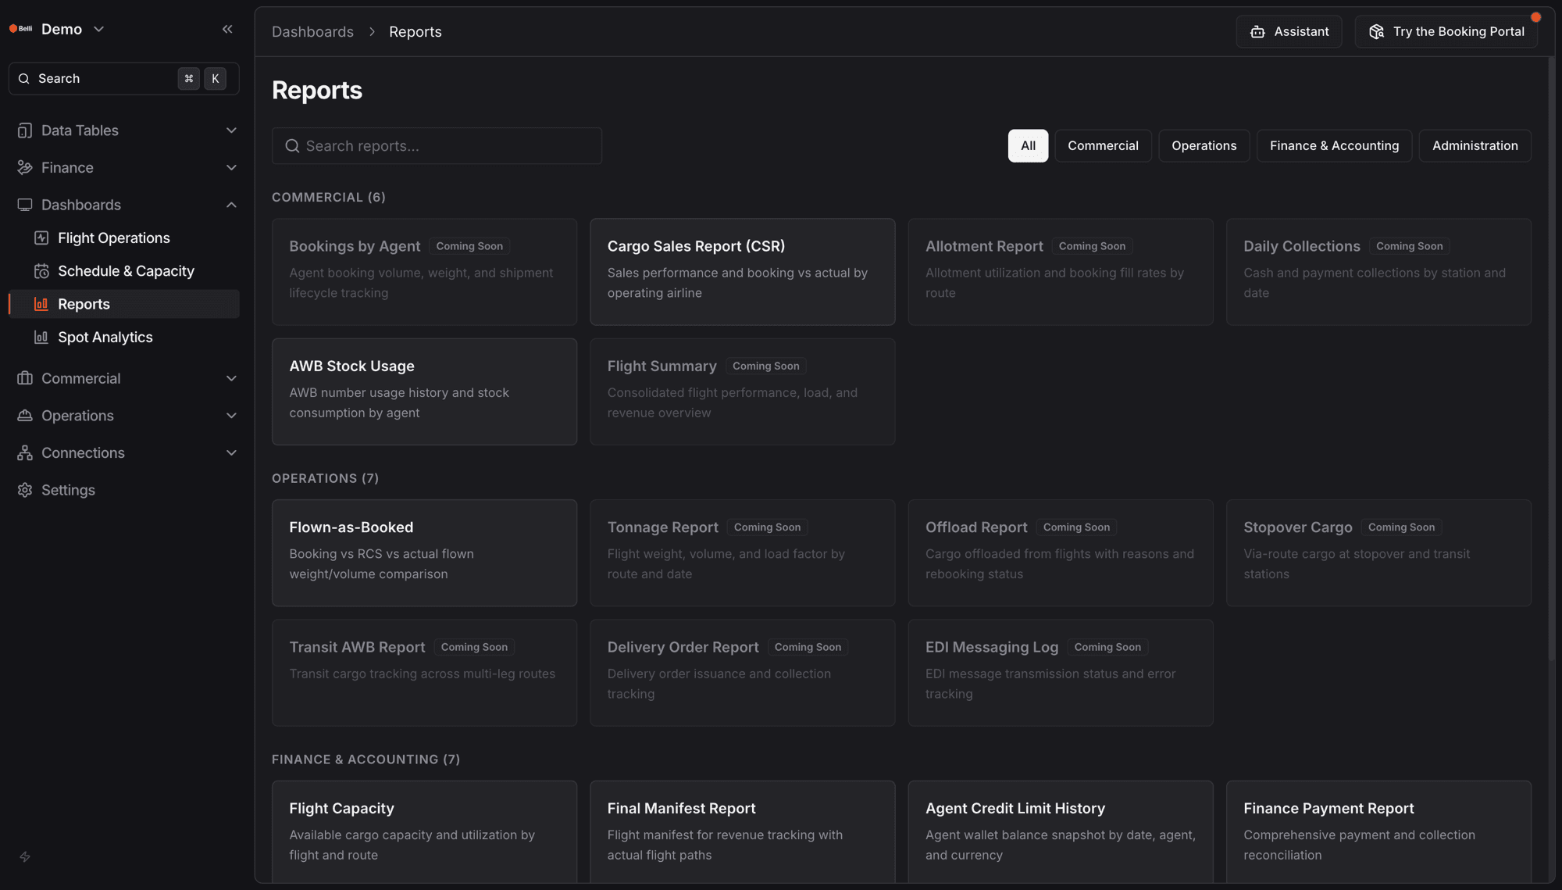Click the Operations sidebar icon
Viewport: 1562px width, 890px height.
25,416
